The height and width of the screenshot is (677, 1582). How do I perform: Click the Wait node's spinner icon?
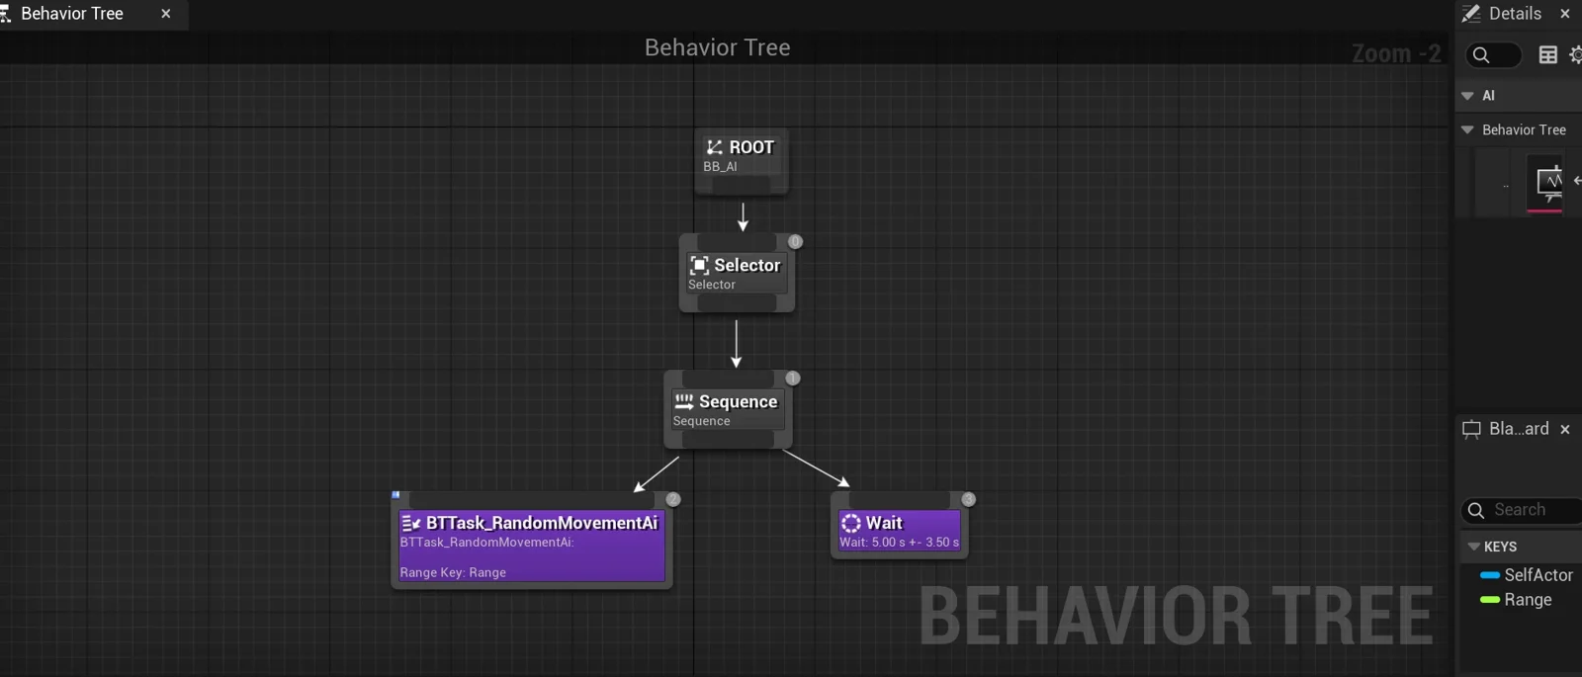pos(851,523)
